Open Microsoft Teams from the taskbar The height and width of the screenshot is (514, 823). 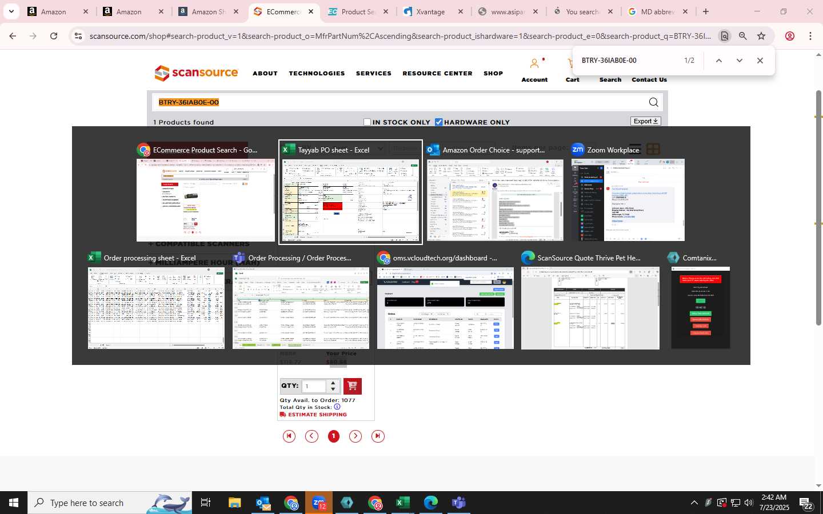coord(459,503)
